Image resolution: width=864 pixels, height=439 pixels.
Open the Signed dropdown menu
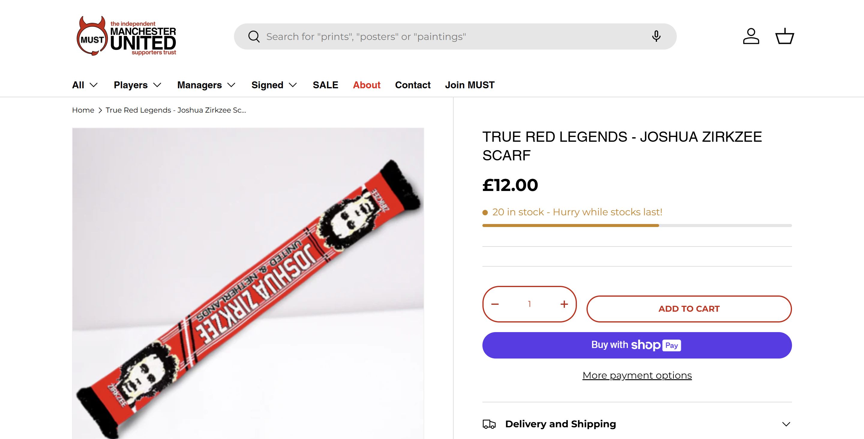[274, 85]
